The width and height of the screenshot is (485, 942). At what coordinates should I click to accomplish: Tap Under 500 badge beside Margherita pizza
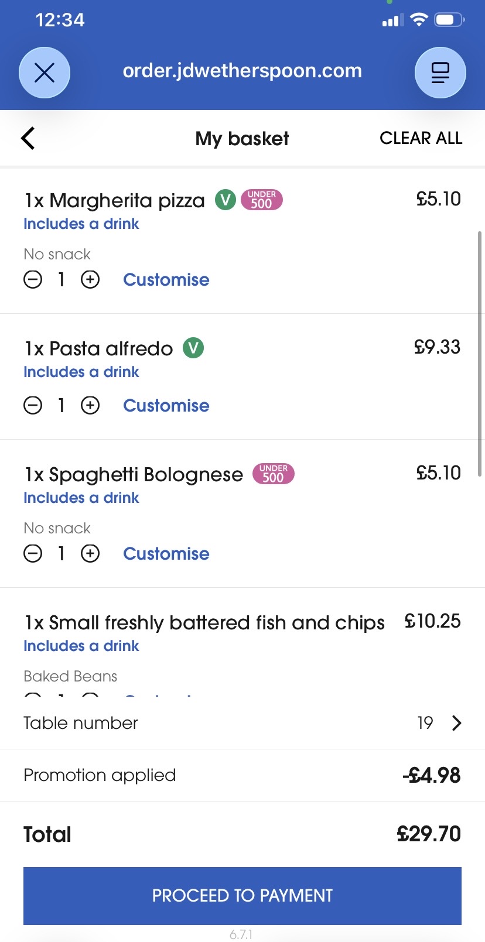tap(261, 200)
